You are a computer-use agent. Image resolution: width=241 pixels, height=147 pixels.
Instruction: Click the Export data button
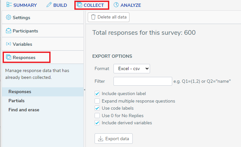tap(113, 139)
